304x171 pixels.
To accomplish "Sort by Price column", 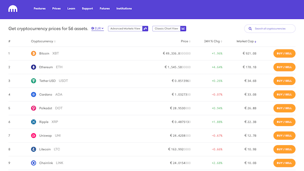I will (186, 41).
